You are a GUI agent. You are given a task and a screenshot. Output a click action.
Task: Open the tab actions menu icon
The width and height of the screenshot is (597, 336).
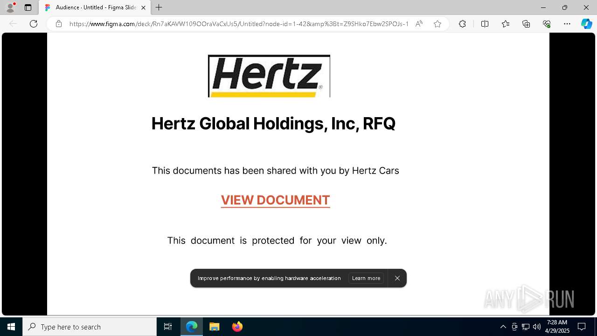(x=28, y=7)
